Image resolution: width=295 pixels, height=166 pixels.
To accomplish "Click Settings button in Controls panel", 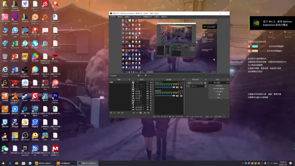I will [219, 95].
